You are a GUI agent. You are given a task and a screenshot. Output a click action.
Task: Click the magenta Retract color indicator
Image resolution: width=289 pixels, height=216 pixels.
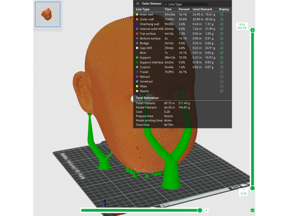point(137,77)
